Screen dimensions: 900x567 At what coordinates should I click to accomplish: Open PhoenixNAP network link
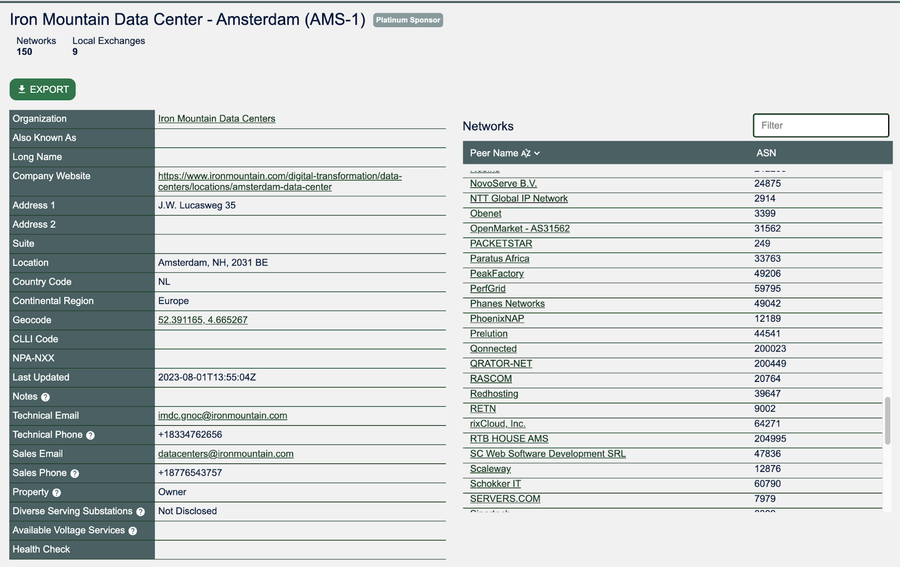coord(497,318)
